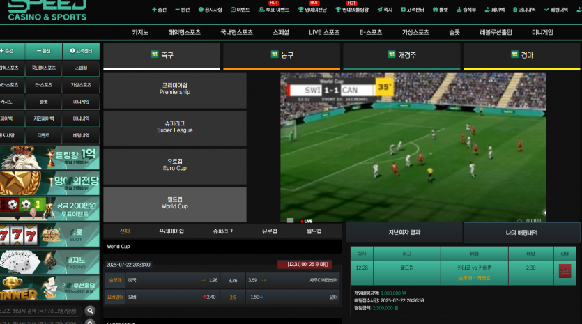Screen dimensions: 582x324
Task: Open 배팅내역 checkmark icon in top bar
Action: click(546, 10)
